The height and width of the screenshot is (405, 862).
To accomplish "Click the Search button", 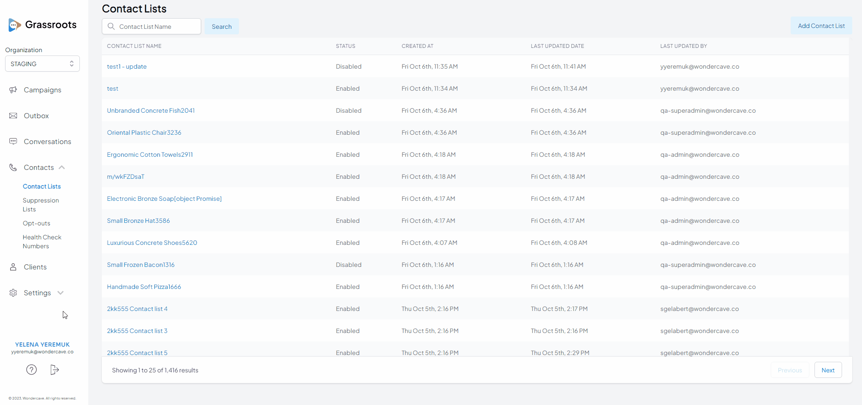I will click(222, 26).
